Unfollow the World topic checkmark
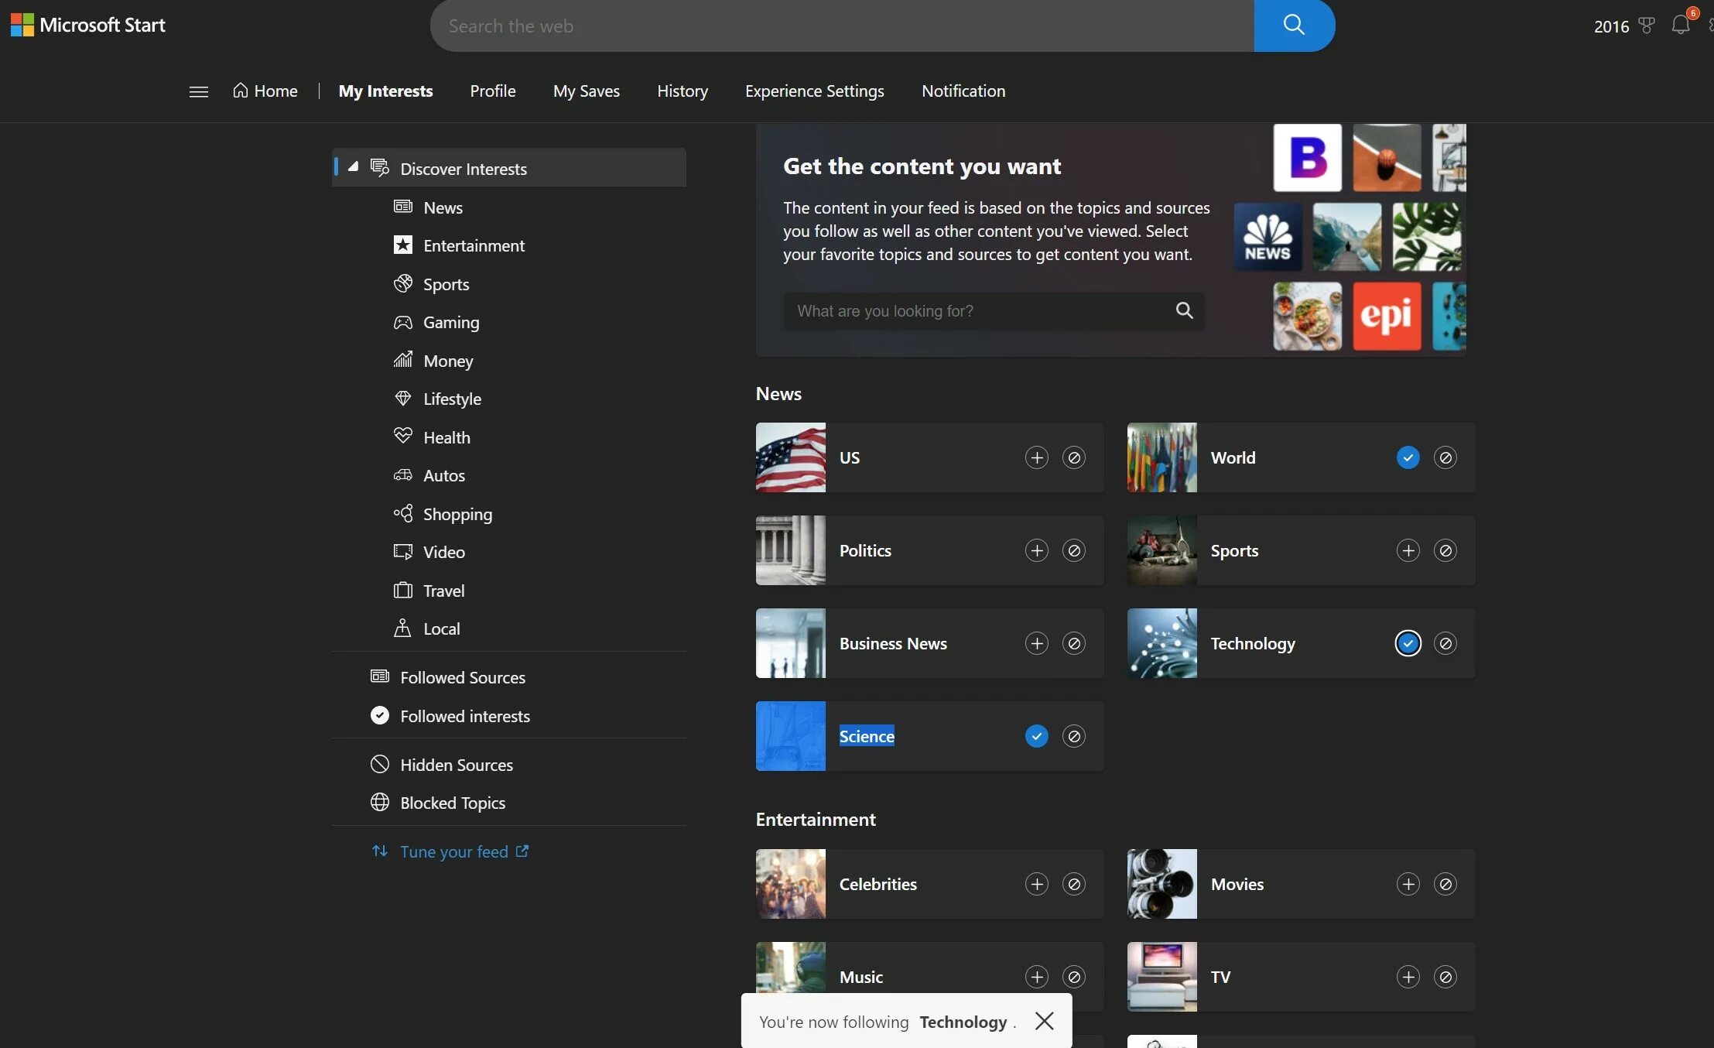This screenshot has width=1714, height=1048. [x=1408, y=457]
